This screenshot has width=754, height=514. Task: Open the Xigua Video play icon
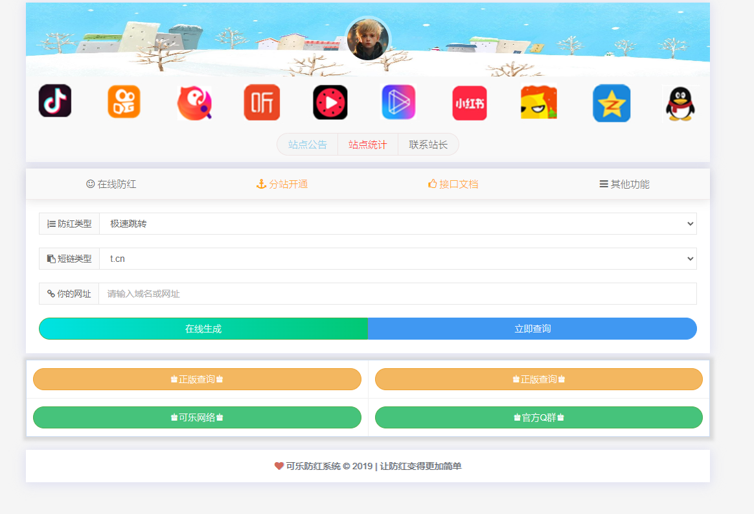tap(330, 102)
